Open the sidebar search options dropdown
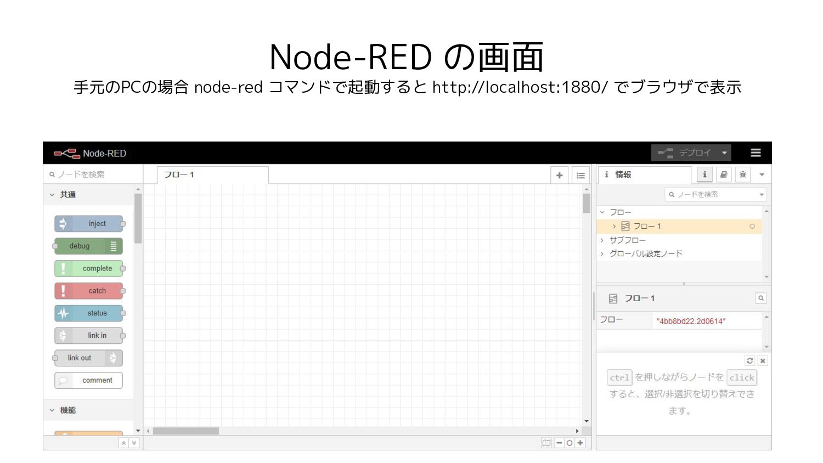Screen dimensions: 823x463 tap(762, 195)
